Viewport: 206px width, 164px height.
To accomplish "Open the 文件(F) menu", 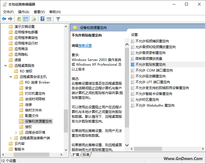I will click(8, 12).
